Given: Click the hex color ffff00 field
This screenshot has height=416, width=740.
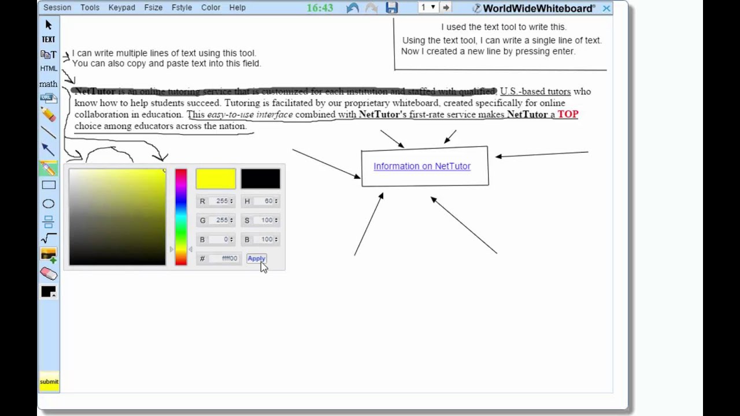Looking at the screenshot, I should pos(224,258).
